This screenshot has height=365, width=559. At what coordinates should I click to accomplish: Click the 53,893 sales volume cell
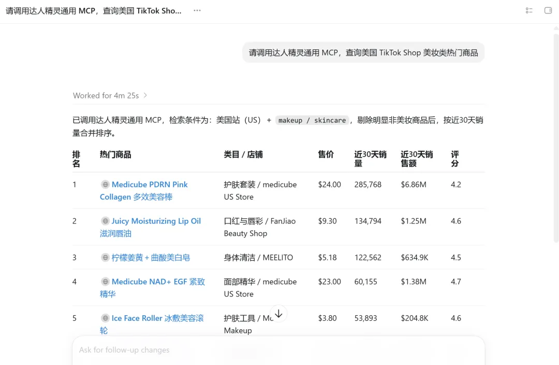[365, 318]
